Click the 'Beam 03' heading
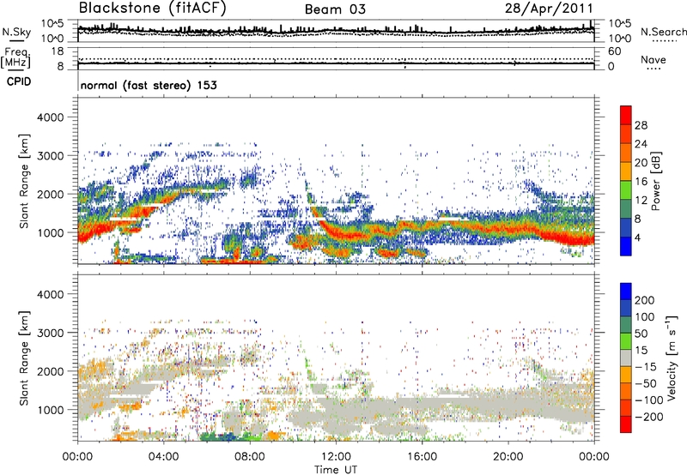687x475 pixels. [335, 9]
